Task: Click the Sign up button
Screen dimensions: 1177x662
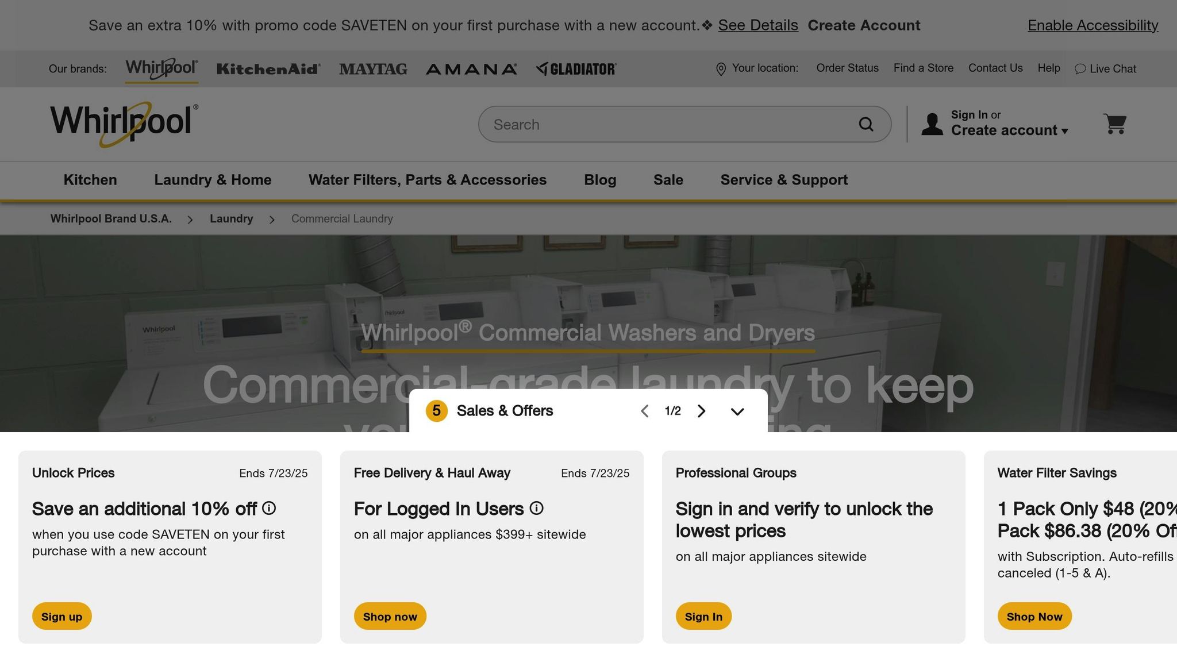Action: [x=61, y=616]
